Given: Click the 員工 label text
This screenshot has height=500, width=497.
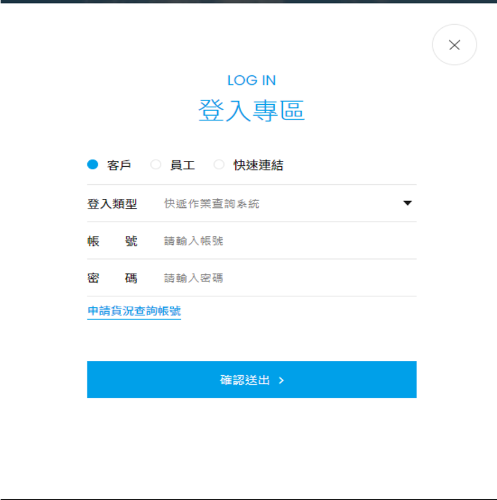Looking at the screenshot, I should [182, 165].
